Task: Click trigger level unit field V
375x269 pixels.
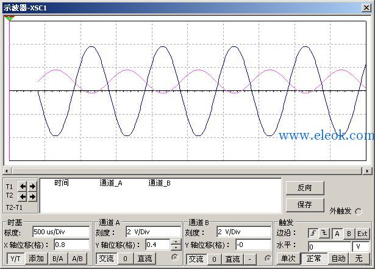Action: [x=361, y=246]
